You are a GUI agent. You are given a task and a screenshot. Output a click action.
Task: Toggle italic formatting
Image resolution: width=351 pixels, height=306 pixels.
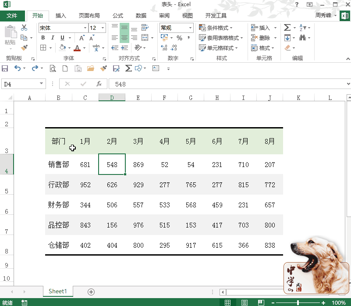coord(53,38)
